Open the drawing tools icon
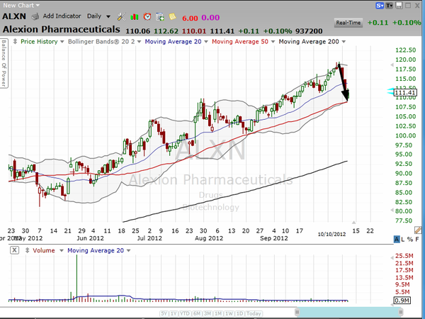This screenshot has width=425, height=319. point(121,17)
